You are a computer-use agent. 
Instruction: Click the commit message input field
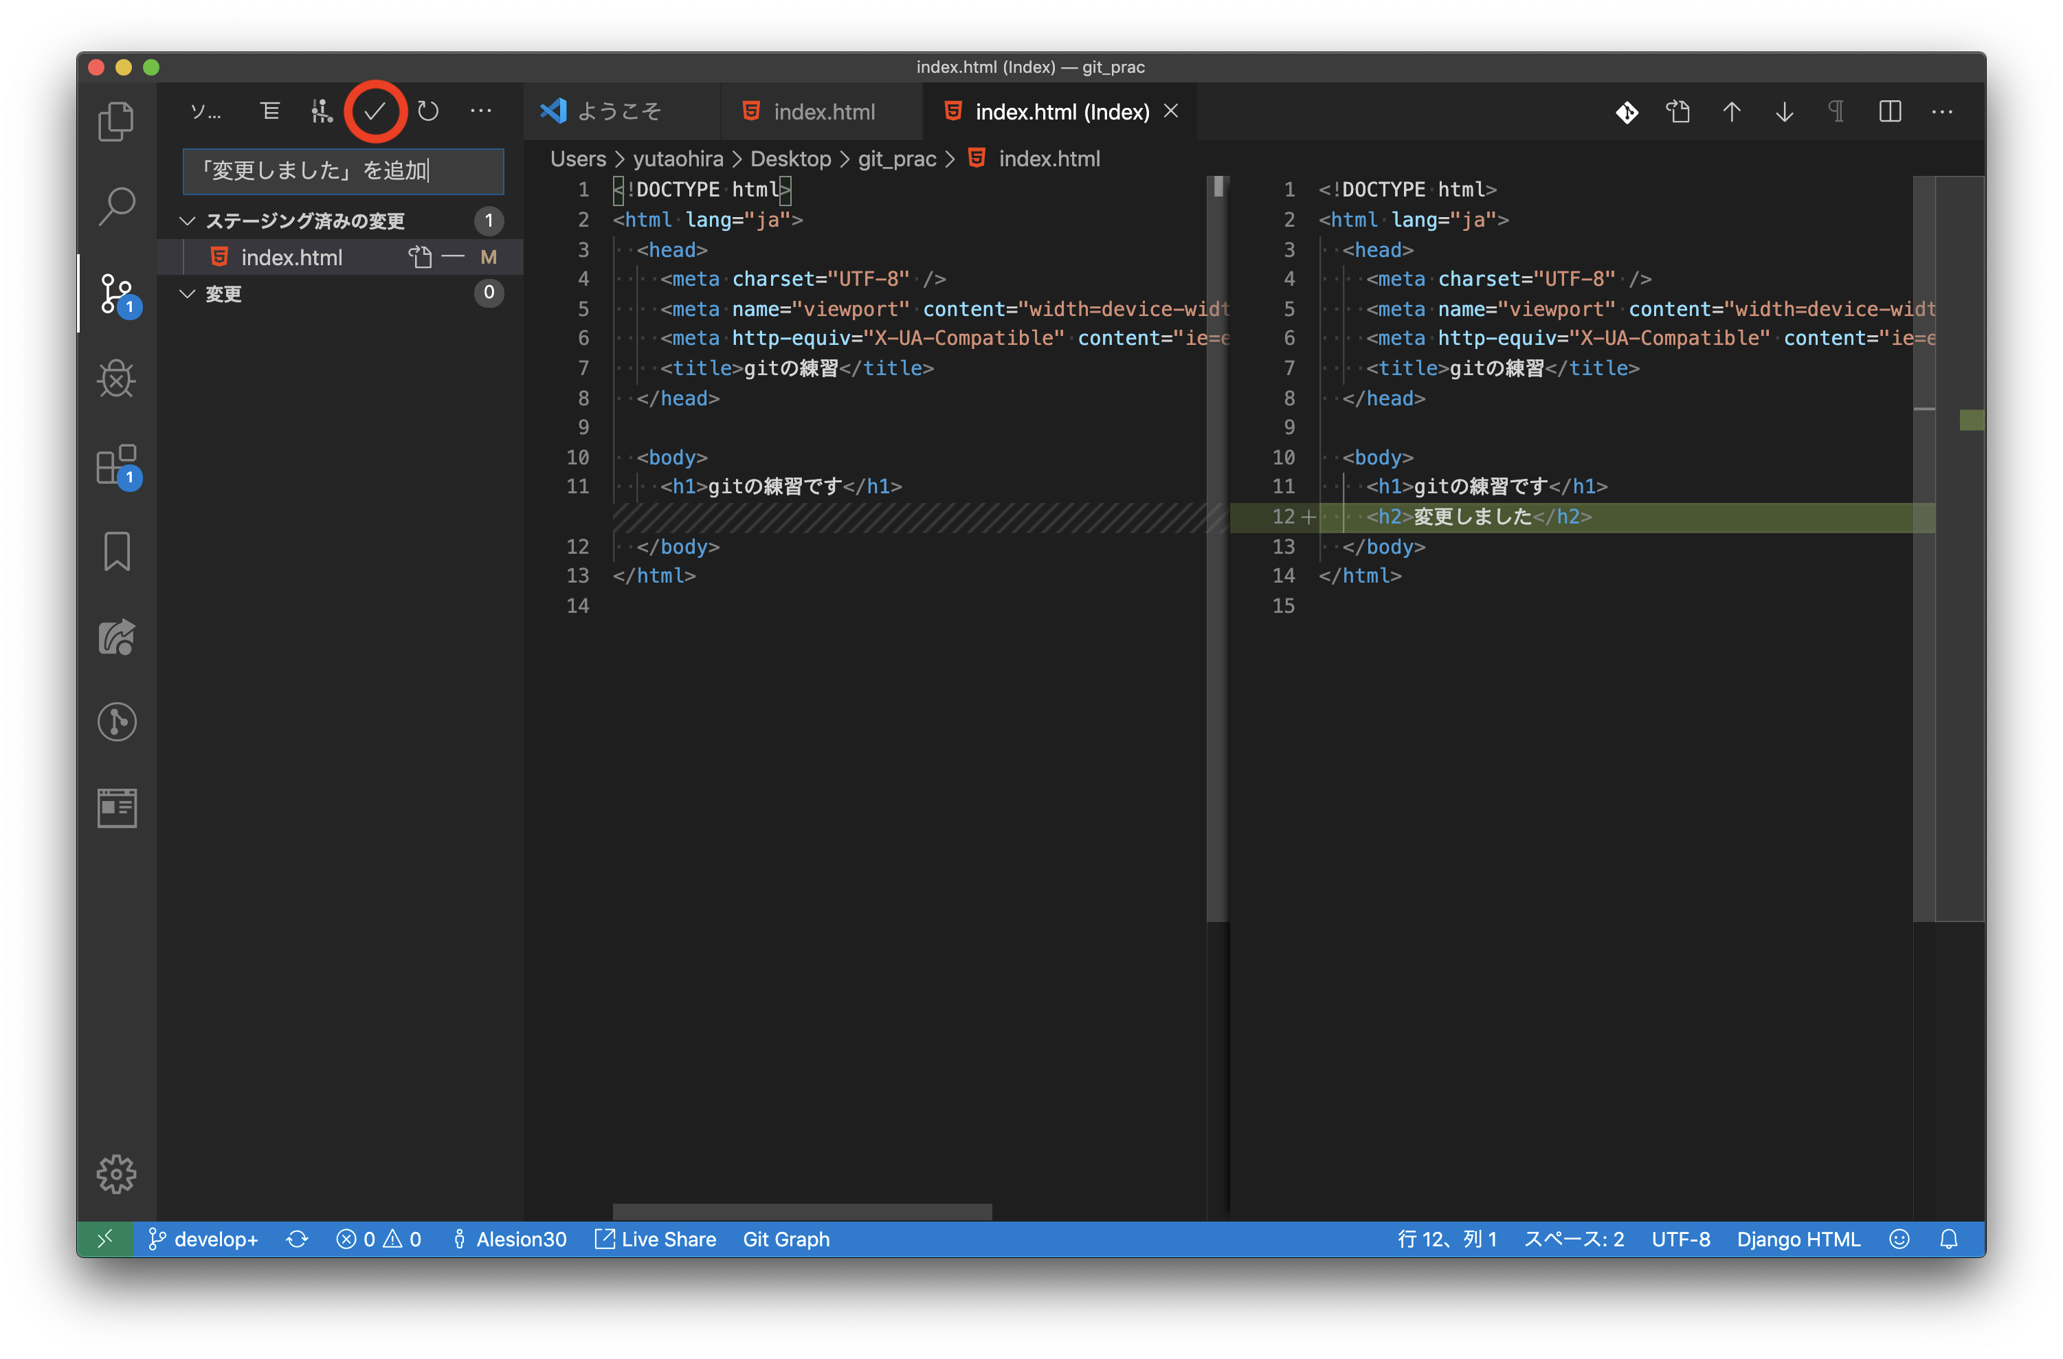pyautogui.click(x=343, y=171)
